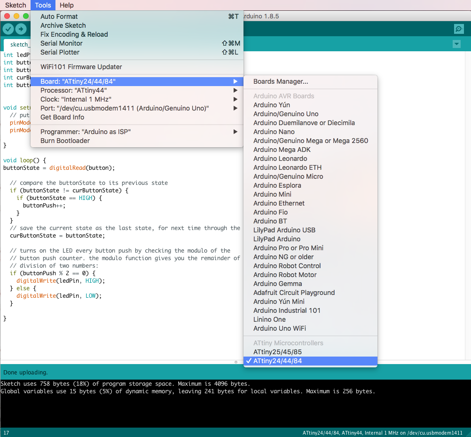Open the Serial Monitor magnifier icon
The image size is (471, 437).
458,29
